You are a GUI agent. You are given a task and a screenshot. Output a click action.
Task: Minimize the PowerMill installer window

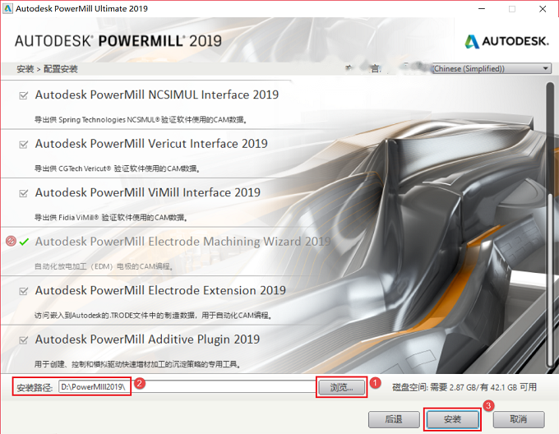(x=482, y=9)
